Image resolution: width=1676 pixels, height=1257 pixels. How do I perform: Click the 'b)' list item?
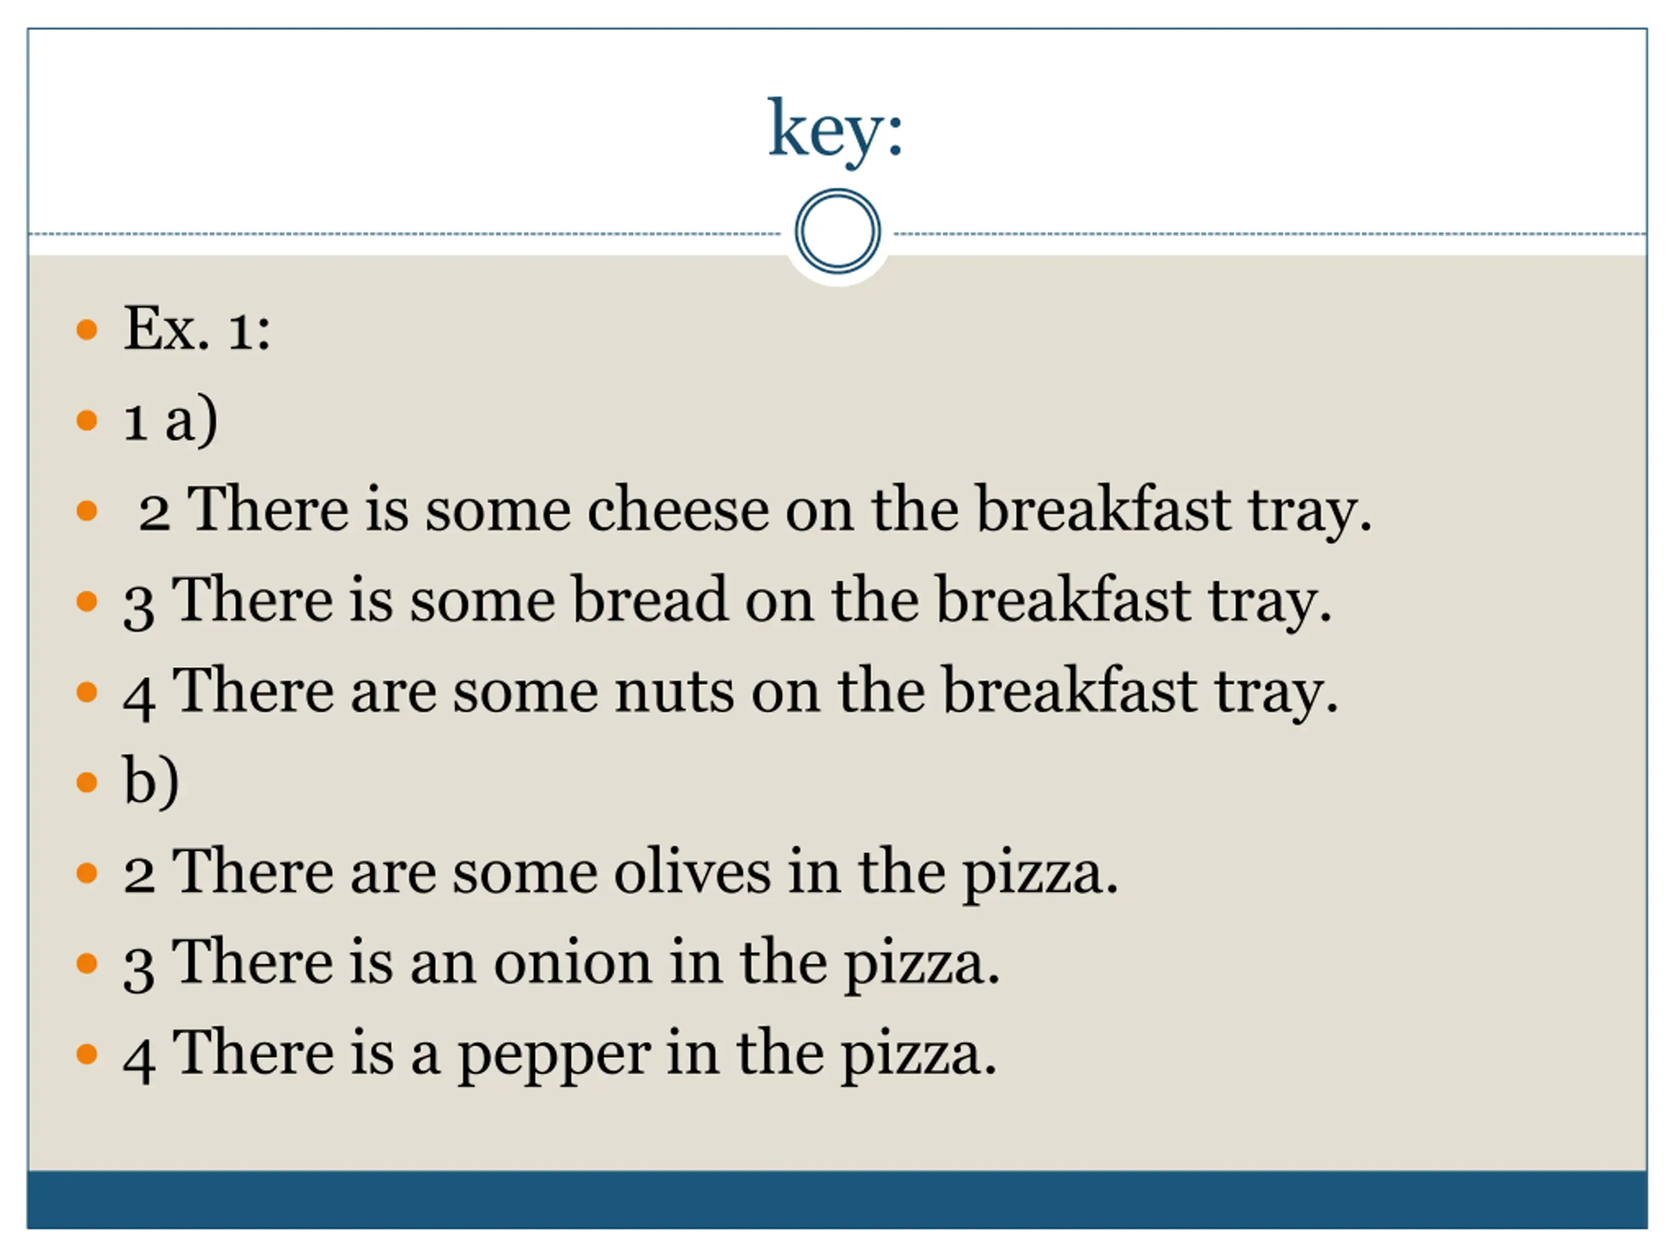coord(151,782)
